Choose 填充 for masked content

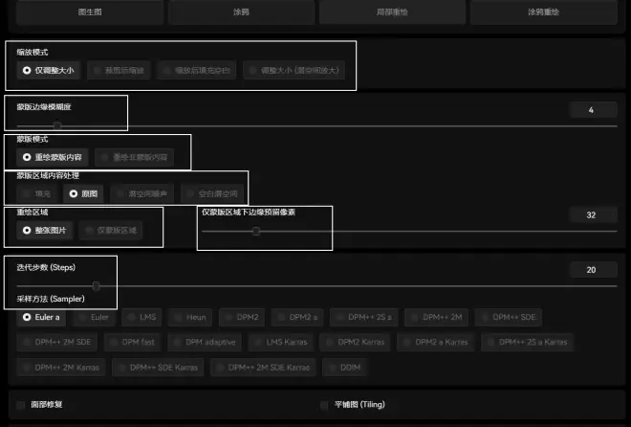(x=35, y=193)
